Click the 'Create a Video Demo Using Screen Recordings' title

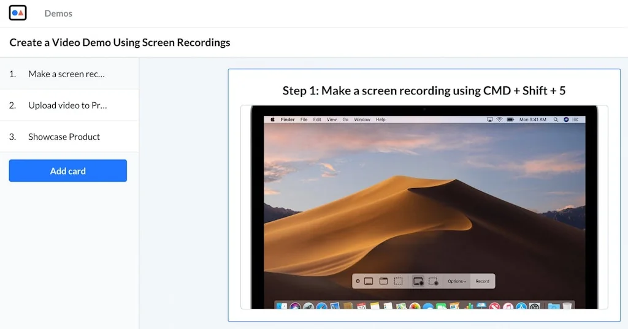pos(120,42)
